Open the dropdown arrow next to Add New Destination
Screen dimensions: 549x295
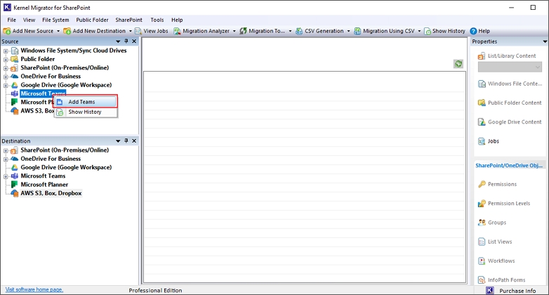point(131,31)
